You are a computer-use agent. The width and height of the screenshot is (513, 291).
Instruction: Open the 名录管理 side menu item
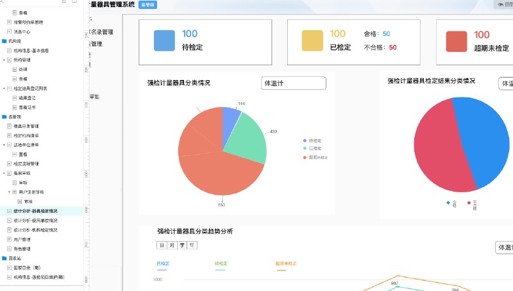(x=101, y=32)
